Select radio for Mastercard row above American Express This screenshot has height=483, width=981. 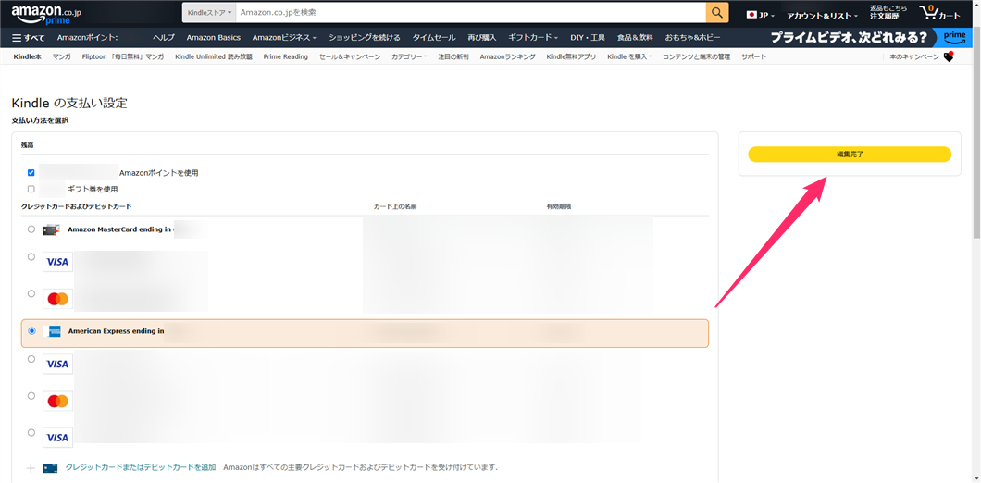pyautogui.click(x=31, y=292)
